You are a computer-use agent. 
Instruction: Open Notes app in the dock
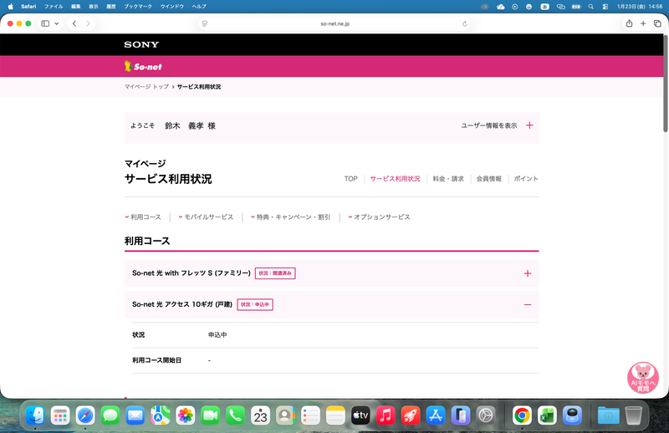click(335, 415)
